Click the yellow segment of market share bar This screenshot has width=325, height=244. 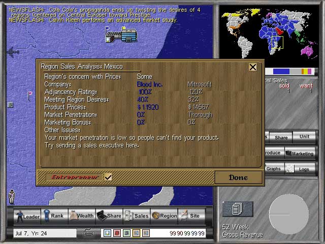coord(306,71)
